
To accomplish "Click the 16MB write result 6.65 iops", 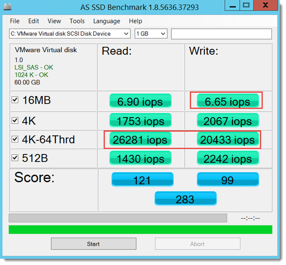I will pos(228,101).
